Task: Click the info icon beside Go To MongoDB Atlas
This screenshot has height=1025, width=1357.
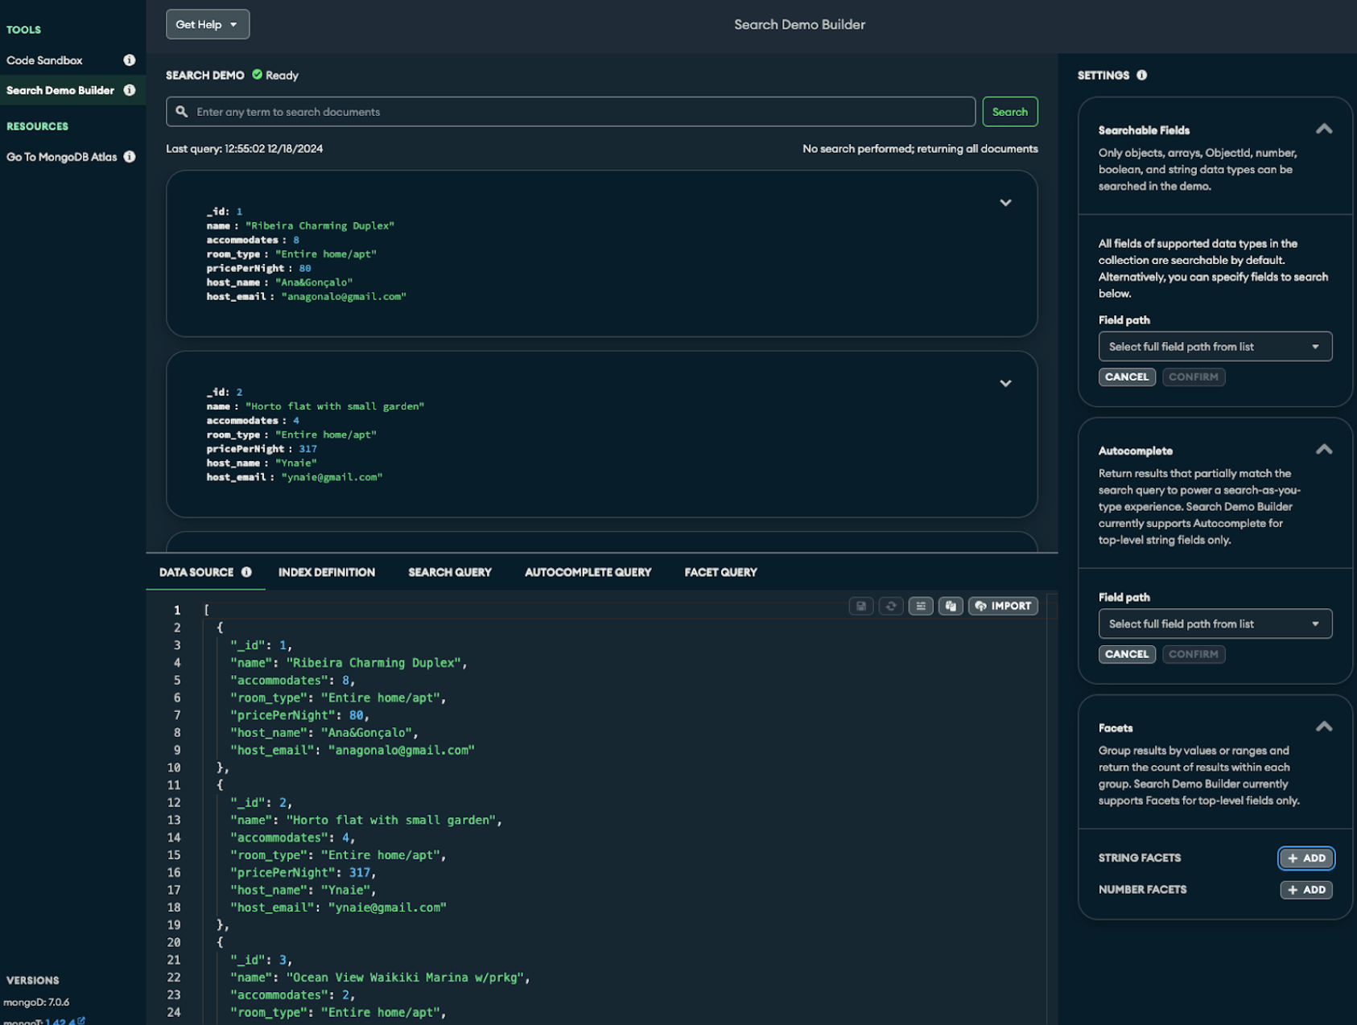Action: 130,157
